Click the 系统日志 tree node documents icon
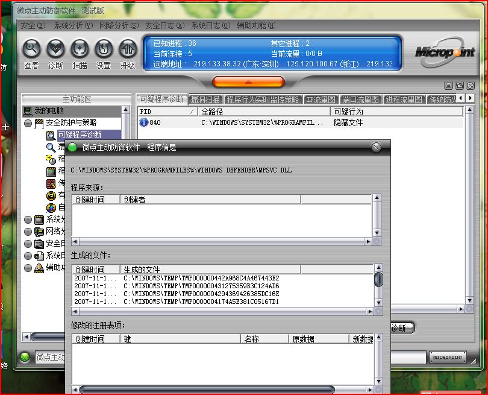Image resolution: width=488 pixels, height=395 pixels. pyautogui.click(x=39, y=256)
